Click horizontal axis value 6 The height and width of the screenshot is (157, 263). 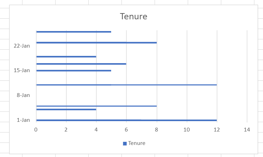pyautogui.click(x=126, y=130)
